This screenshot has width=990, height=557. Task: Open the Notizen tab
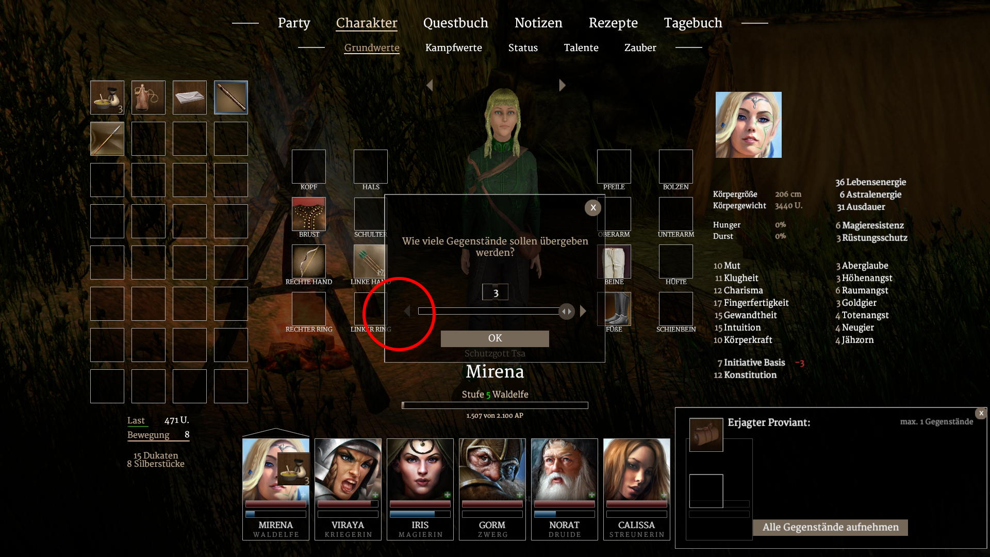(538, 23)
